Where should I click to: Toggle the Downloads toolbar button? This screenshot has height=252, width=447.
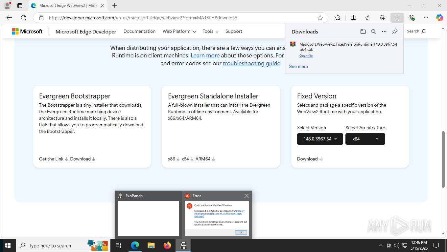[397, 18]
